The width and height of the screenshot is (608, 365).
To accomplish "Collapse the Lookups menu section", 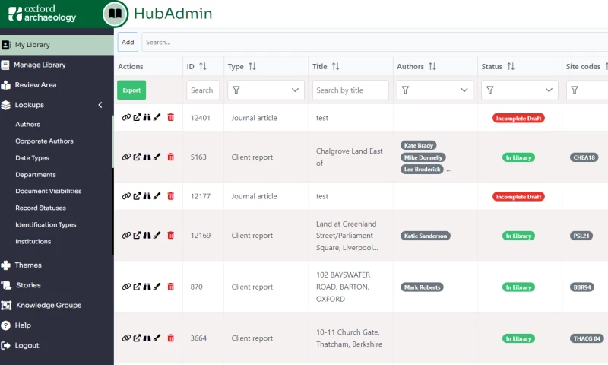I will [x=100, y=105].
